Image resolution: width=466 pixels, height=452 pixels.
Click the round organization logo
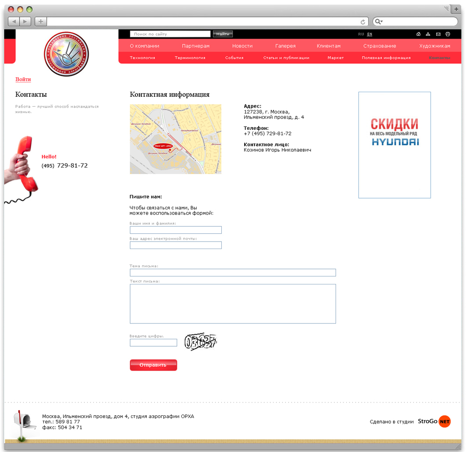66,54
